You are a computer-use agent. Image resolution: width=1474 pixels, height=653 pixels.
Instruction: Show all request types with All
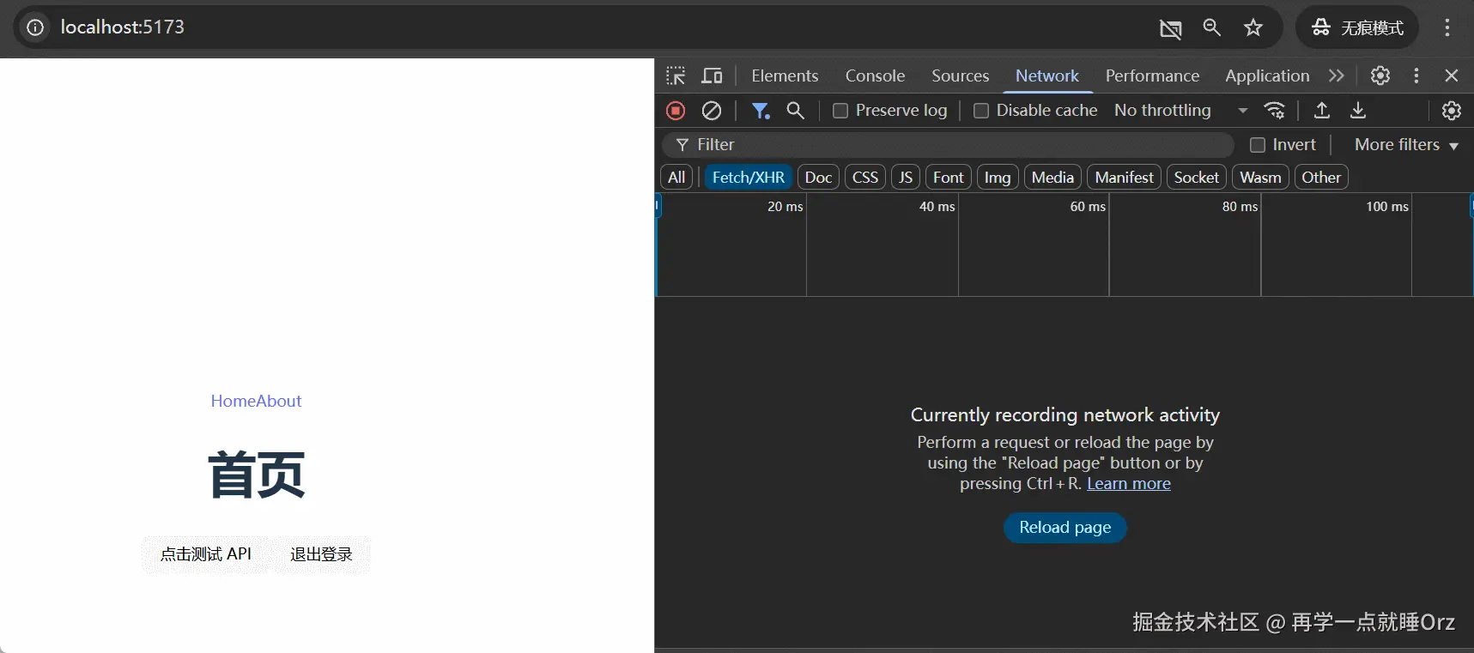click(x=676, y=178)
